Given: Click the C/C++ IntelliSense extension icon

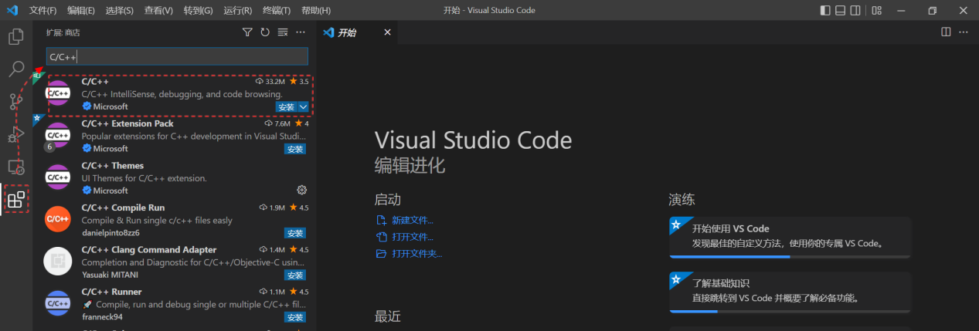Looking at the screenshot, I should click(58, 94).
